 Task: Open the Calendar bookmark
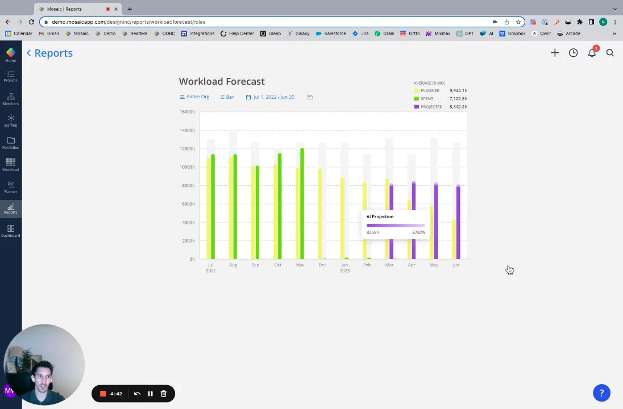point(19,34)
